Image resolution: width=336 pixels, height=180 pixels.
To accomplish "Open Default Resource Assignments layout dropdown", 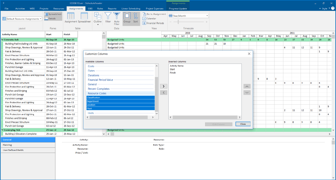I will [22, 19].
